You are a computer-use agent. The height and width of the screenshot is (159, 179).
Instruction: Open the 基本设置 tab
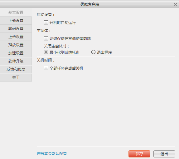(16, 12)
